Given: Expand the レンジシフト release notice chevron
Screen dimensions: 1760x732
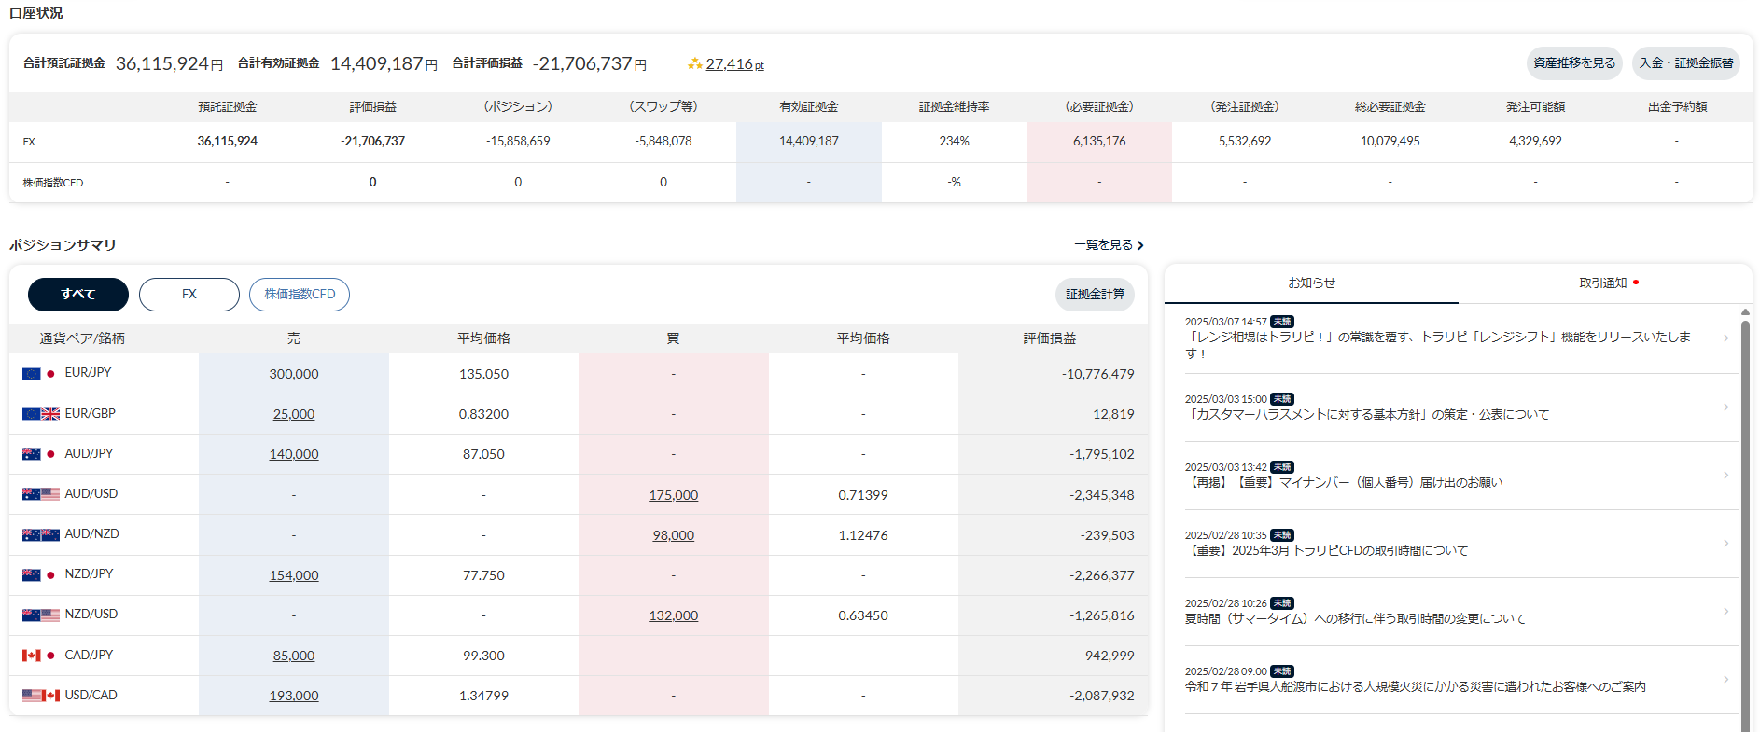Looking at the screenshot, I should pyautogui.click(x=1725, y=338).
